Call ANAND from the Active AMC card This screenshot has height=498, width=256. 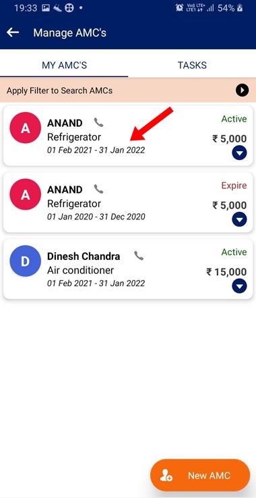pyautogui.click(x=98, y=122)
